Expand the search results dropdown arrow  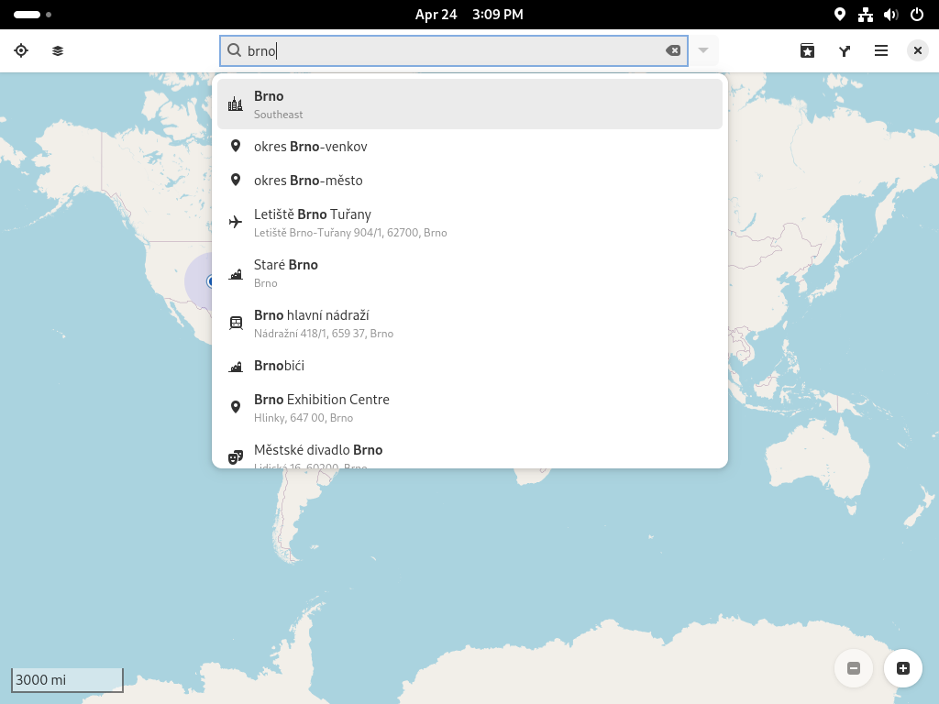click(x=703, y=51)
